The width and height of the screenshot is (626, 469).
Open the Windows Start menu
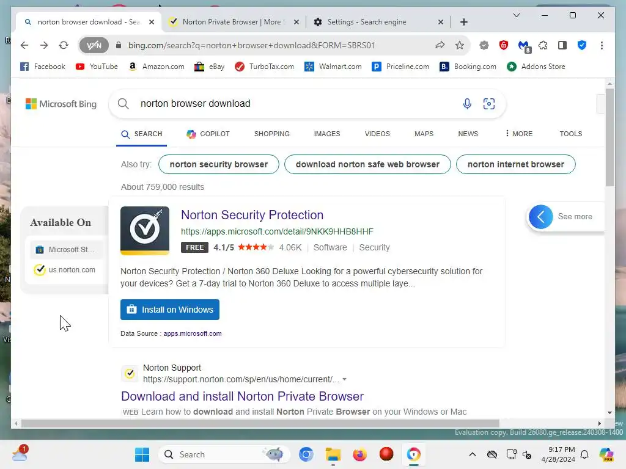pyautogui.click(x=142, y=454)
